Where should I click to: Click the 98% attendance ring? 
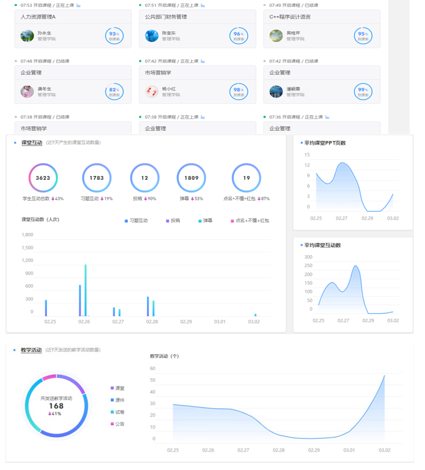239,92
